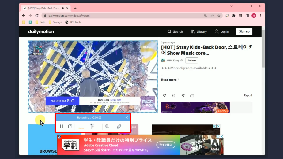Add video to a playlist icon
This screenshot has height=159, width=283.
click(192, 95)
